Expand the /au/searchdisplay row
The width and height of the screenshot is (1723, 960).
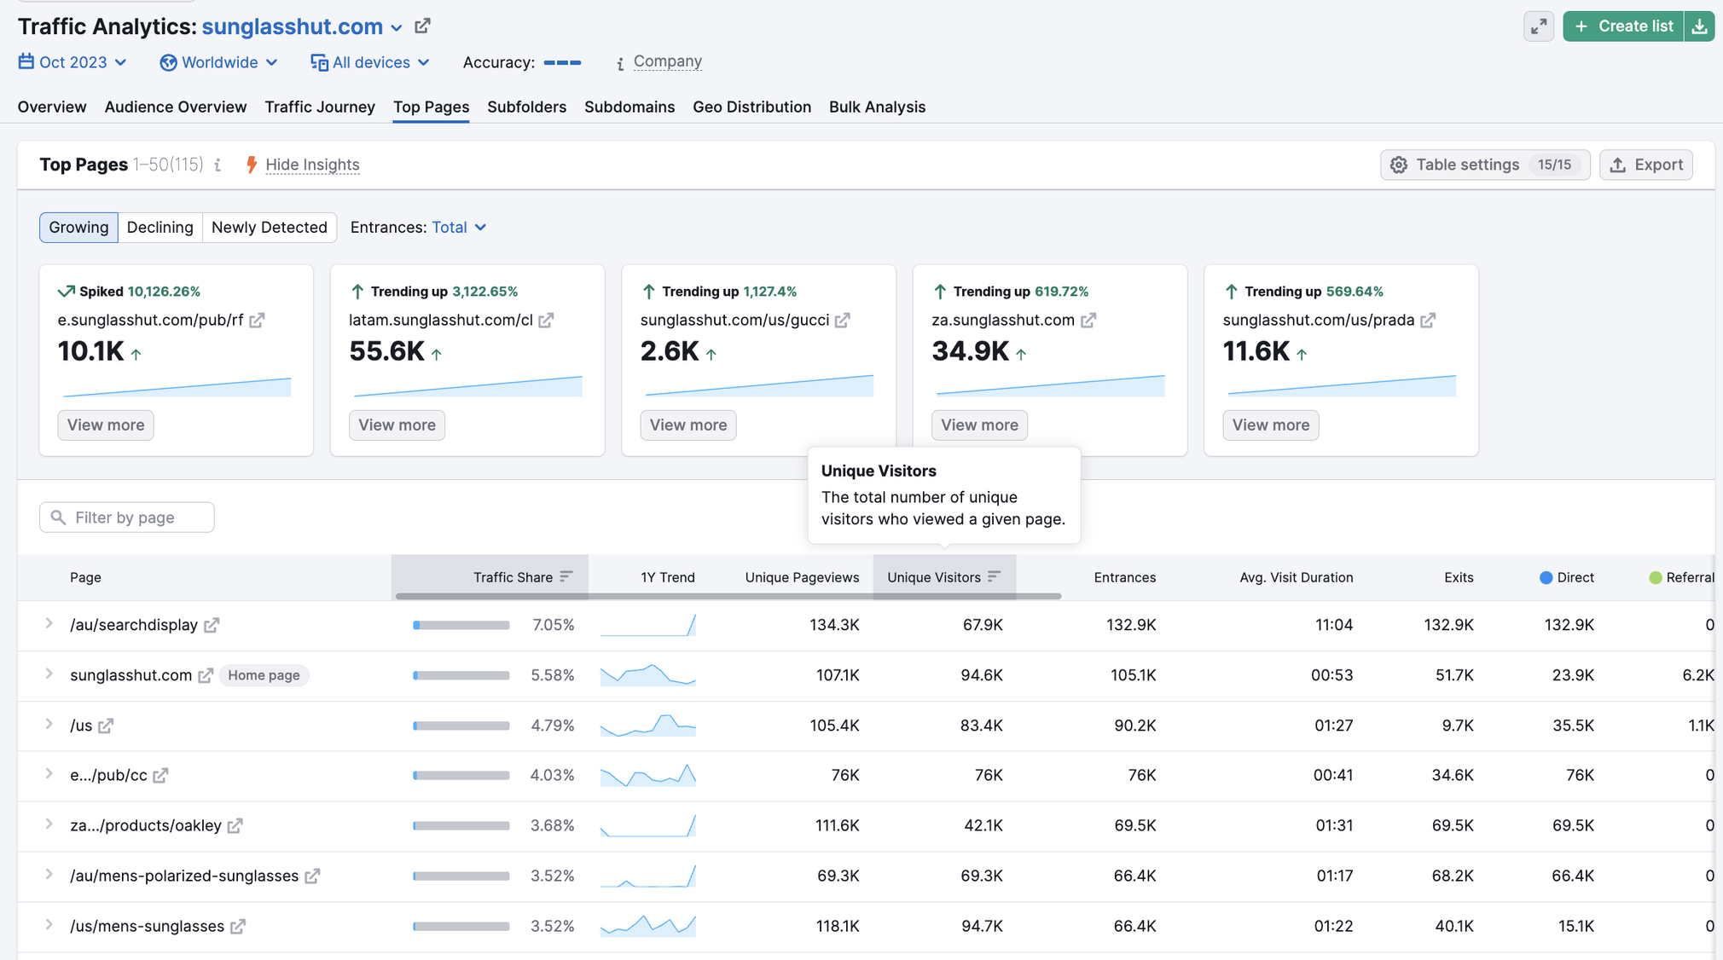[49, 624]
